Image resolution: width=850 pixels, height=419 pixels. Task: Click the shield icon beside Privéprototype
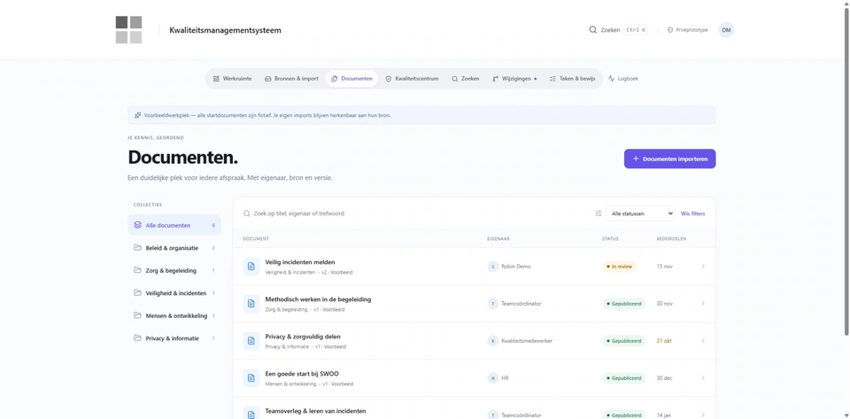(670, 30)
